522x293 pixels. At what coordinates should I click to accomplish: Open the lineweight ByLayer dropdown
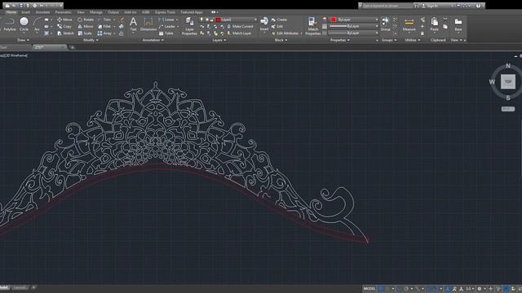[354, 26]
